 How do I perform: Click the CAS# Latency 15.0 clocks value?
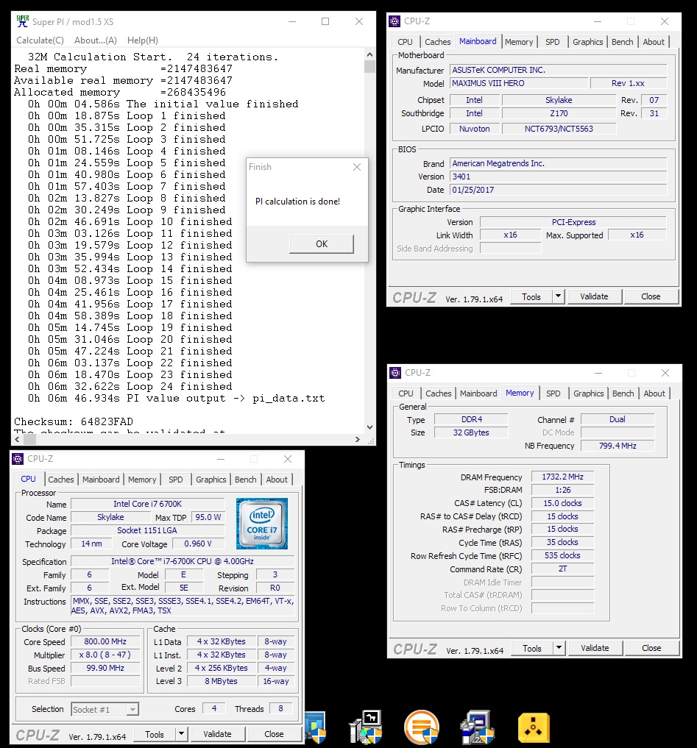click(x=562, y=503)
